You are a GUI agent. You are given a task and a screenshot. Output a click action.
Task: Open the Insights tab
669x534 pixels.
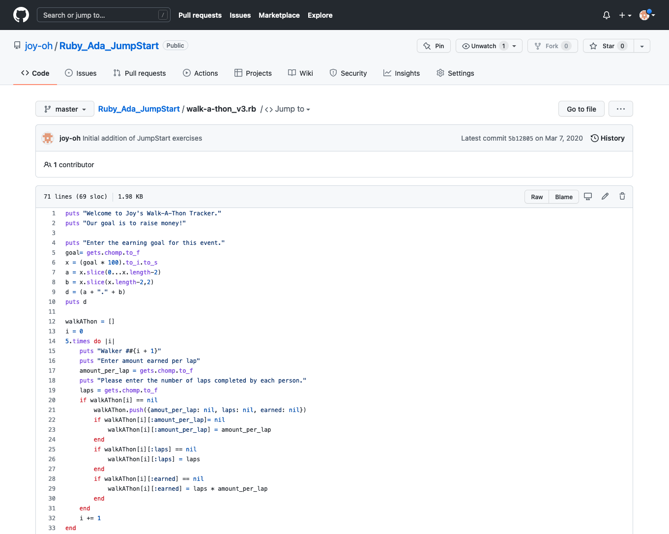coord(402,73)
